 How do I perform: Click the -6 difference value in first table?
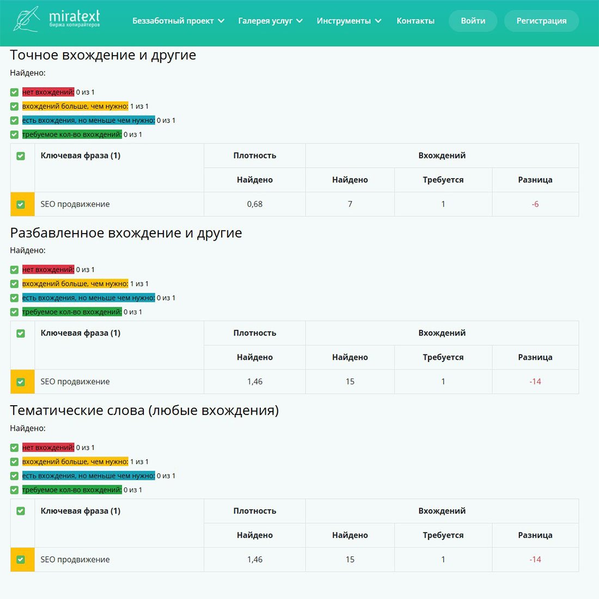535,204
